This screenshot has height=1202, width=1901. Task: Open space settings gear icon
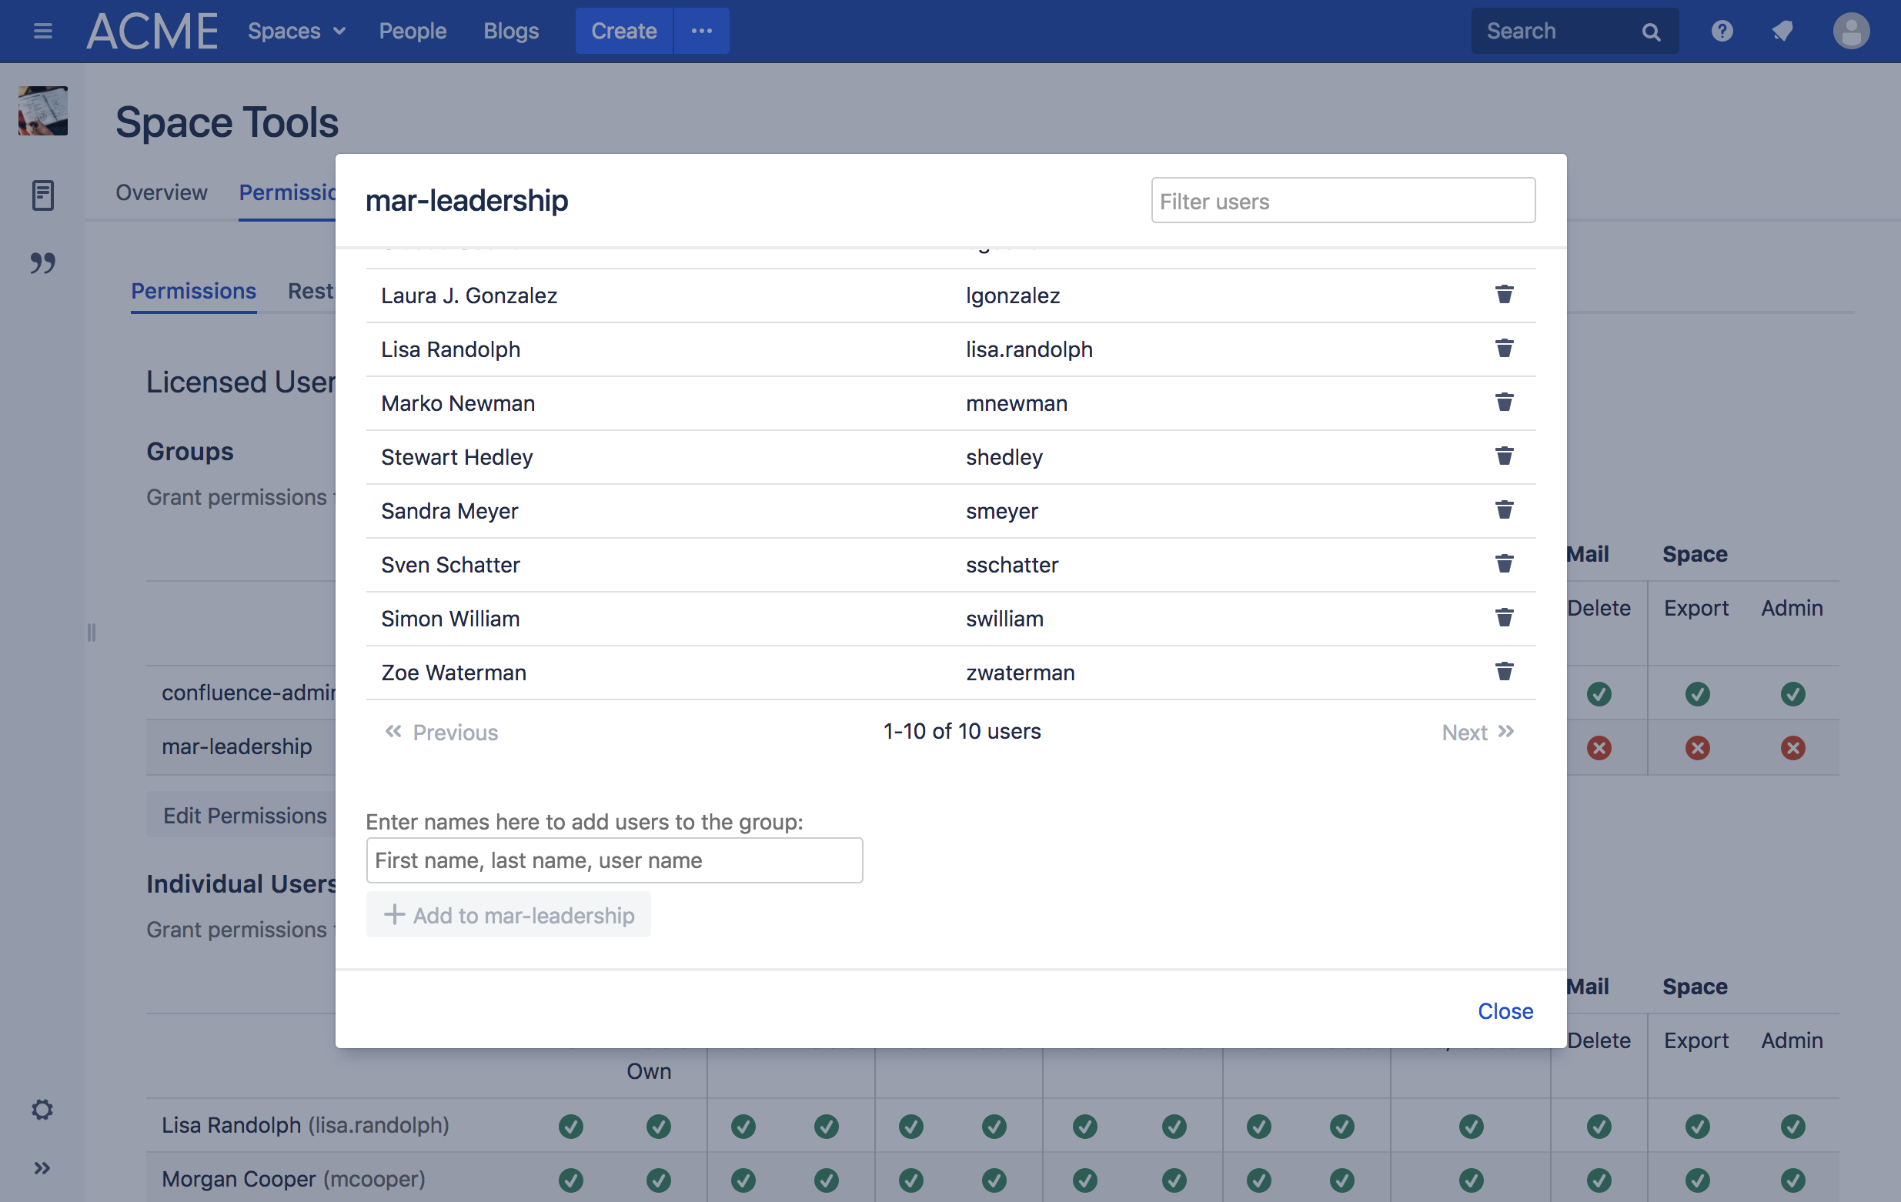pyautogui.click(x=42, y=1109)
